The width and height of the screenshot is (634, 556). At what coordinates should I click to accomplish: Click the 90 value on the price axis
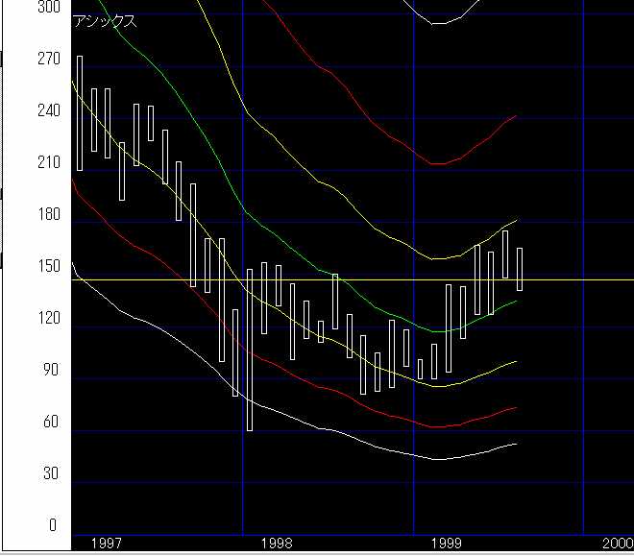tap(51, 370)
